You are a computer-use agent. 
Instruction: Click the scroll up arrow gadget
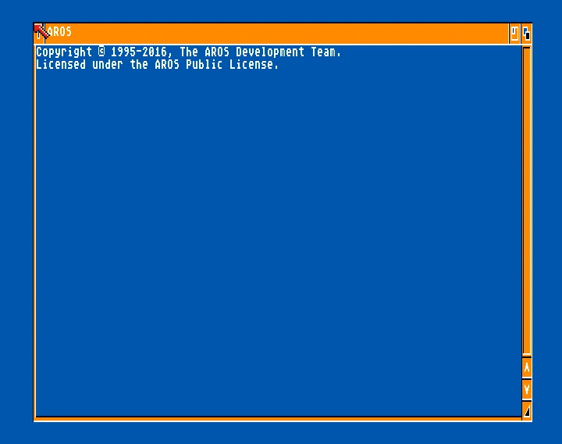click(527, 367)
